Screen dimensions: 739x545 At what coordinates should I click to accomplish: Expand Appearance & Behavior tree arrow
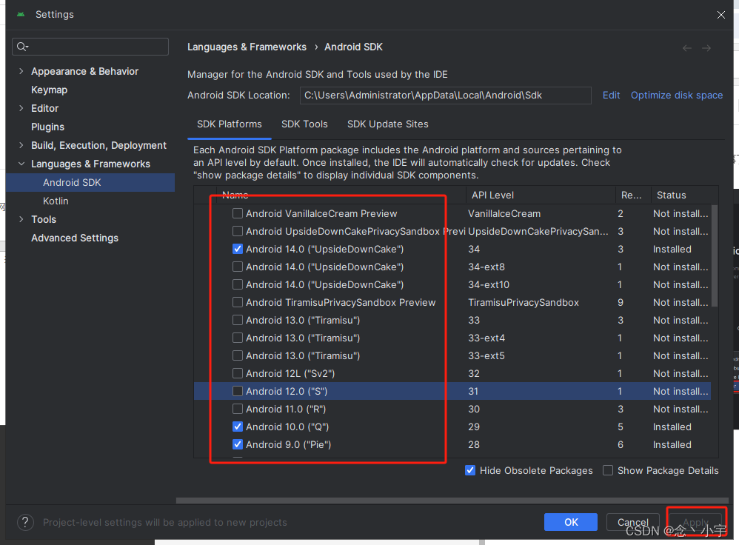click(x=21, y=71)
